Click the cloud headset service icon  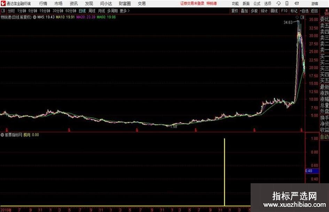(279, 3)
